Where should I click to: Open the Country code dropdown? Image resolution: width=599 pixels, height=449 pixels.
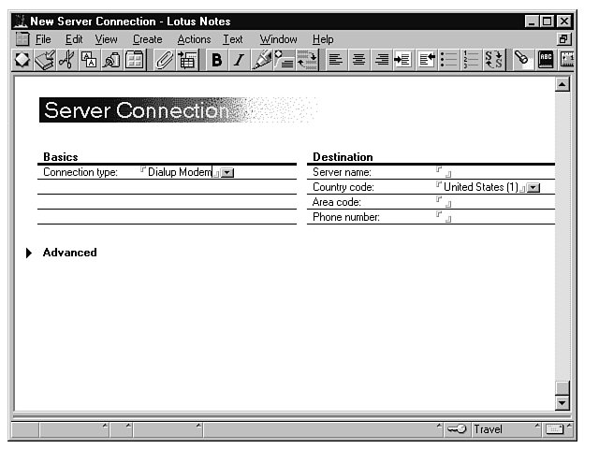pyautogui.click(x=533, y=188)
